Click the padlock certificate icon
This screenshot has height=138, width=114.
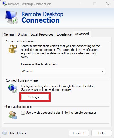[x=13, y=49]
